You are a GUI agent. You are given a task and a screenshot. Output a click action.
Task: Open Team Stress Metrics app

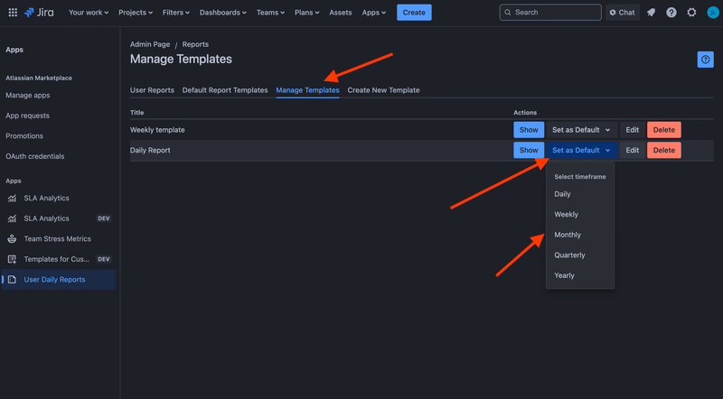point(59,238)
